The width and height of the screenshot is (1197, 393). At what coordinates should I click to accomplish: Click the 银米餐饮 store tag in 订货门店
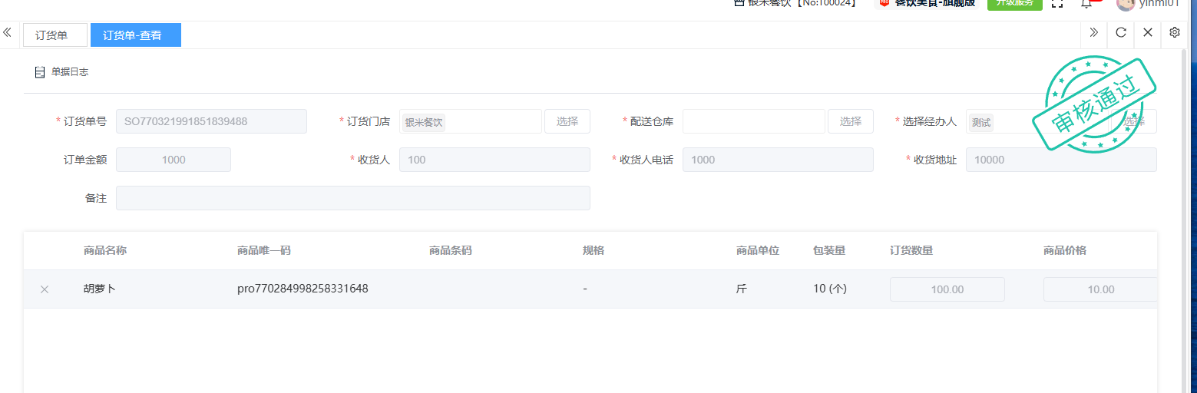pyautogui.click(x=424, y=122)
